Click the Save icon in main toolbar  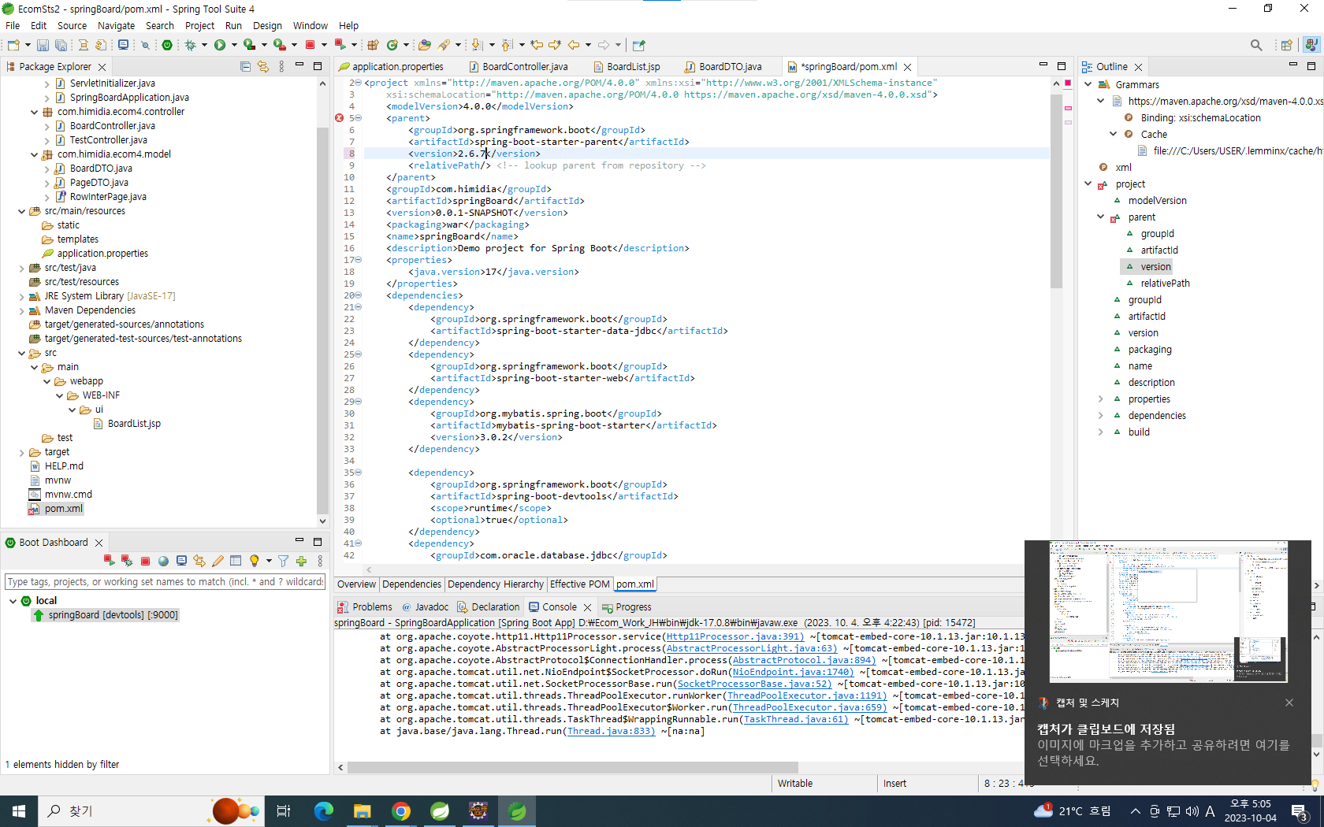[x=43, y=45]
